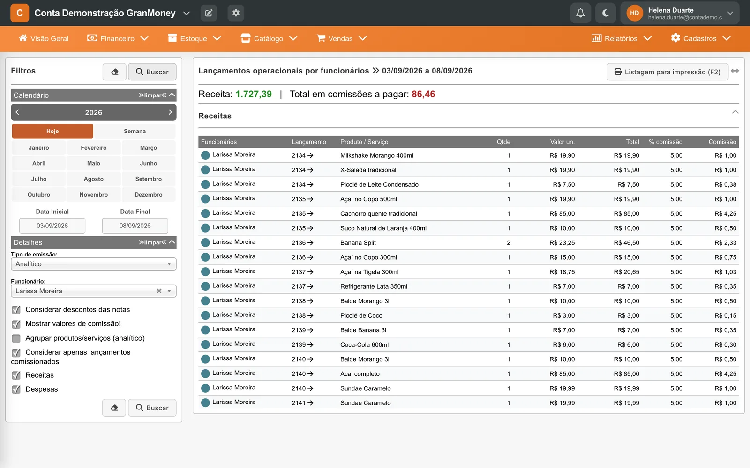
Task: Collapse the Receitas section chevron
Action: pyautogui.click(x=735, y=112)
